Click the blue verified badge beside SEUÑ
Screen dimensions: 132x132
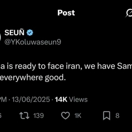30,33
